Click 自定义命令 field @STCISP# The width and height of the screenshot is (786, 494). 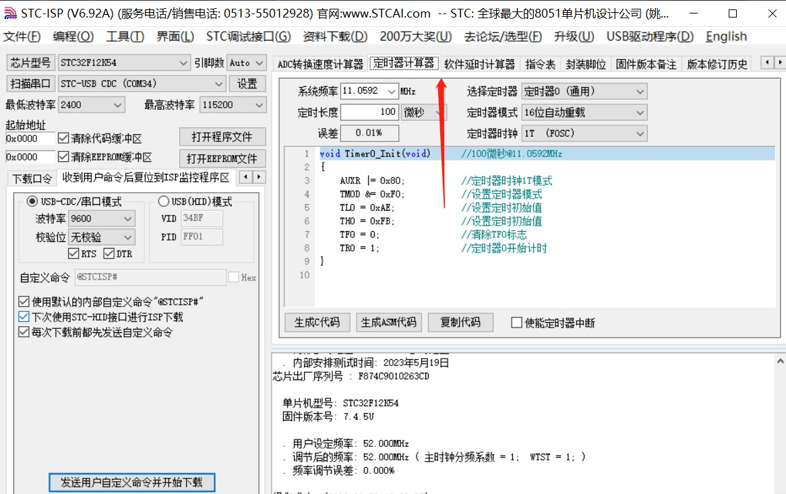coord(150,277)
